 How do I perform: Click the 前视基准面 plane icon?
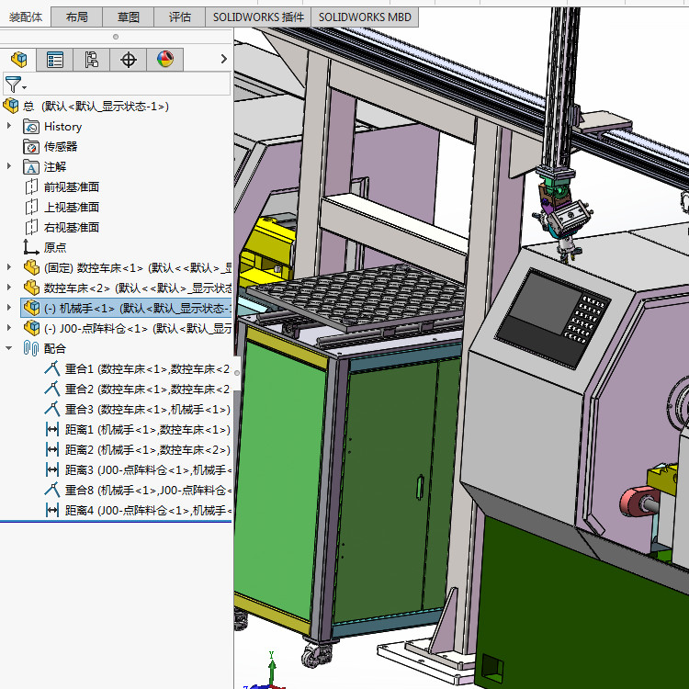point(31,187)
